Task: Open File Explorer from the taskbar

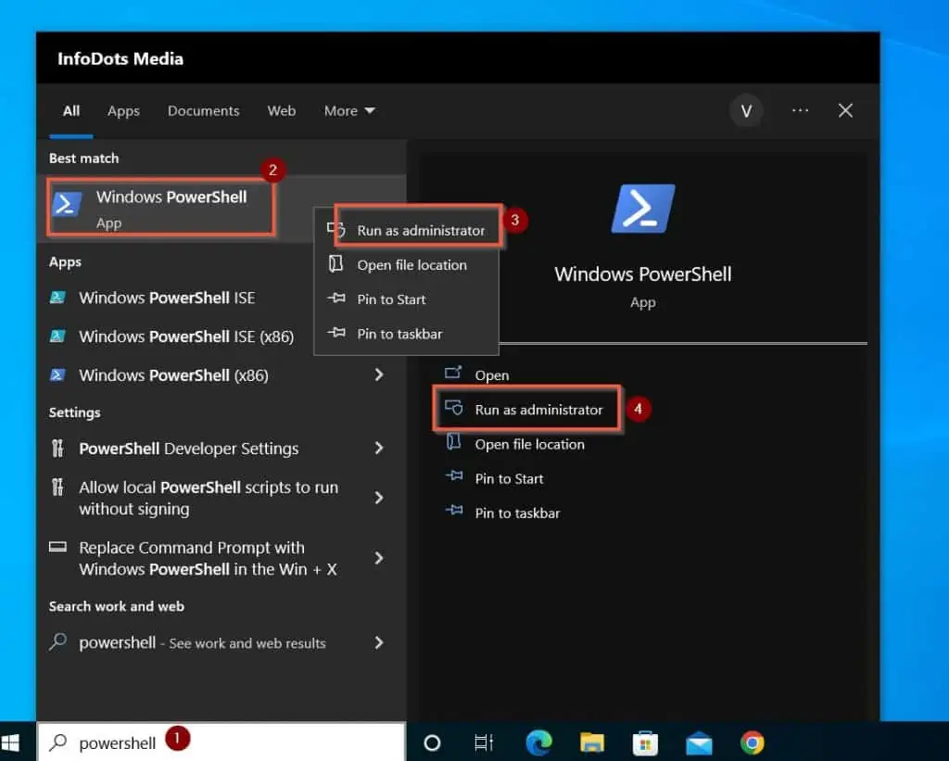Action: (x=592, y=742)
